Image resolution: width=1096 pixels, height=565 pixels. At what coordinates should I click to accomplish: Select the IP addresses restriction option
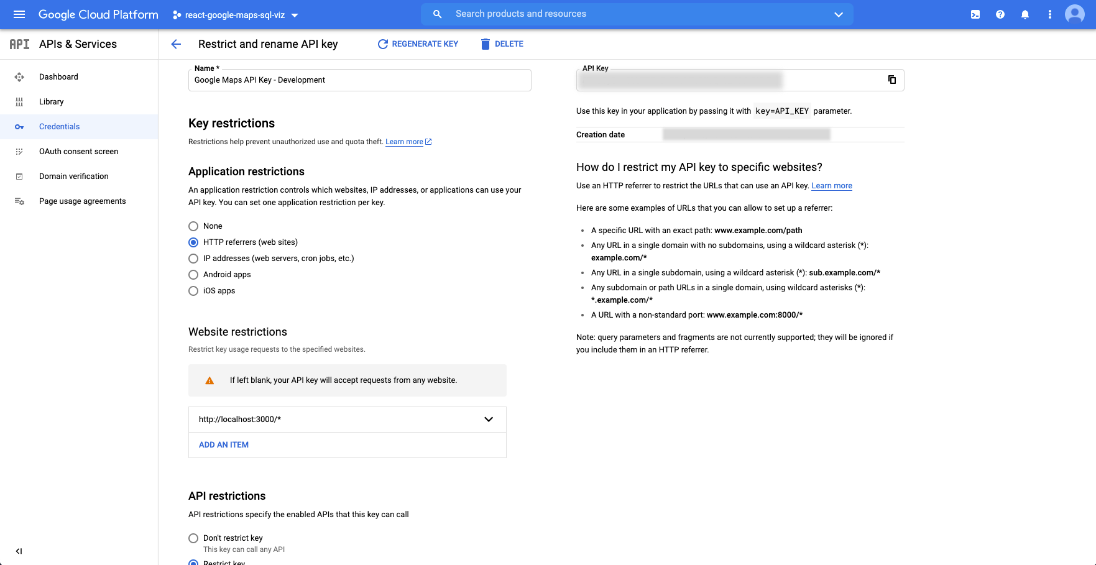coord(193,259)
